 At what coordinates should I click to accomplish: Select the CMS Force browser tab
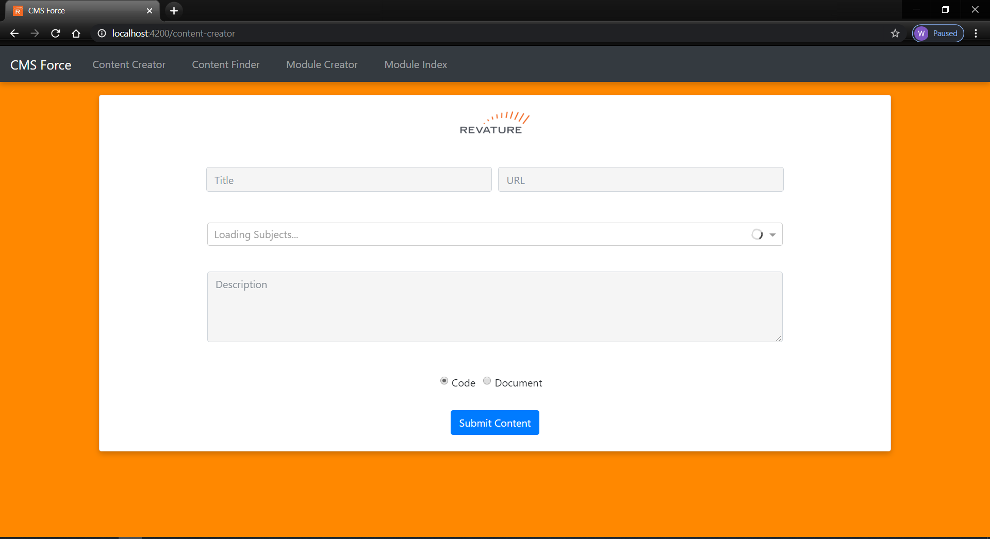pyautogui.click(x=82, y=11)
